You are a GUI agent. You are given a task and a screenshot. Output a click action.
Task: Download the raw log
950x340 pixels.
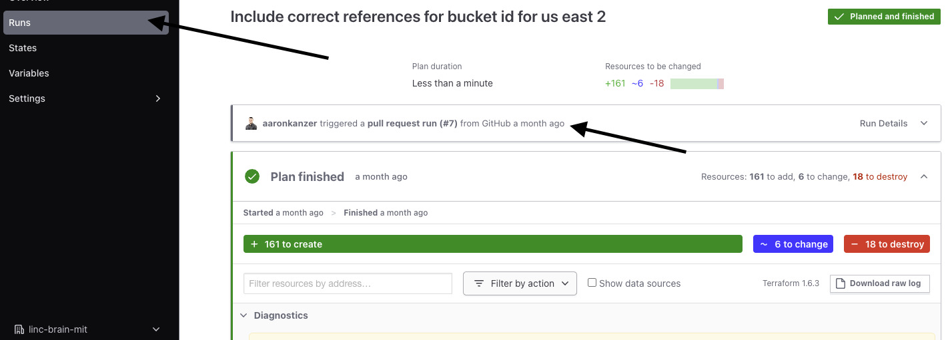pos(879,283)
